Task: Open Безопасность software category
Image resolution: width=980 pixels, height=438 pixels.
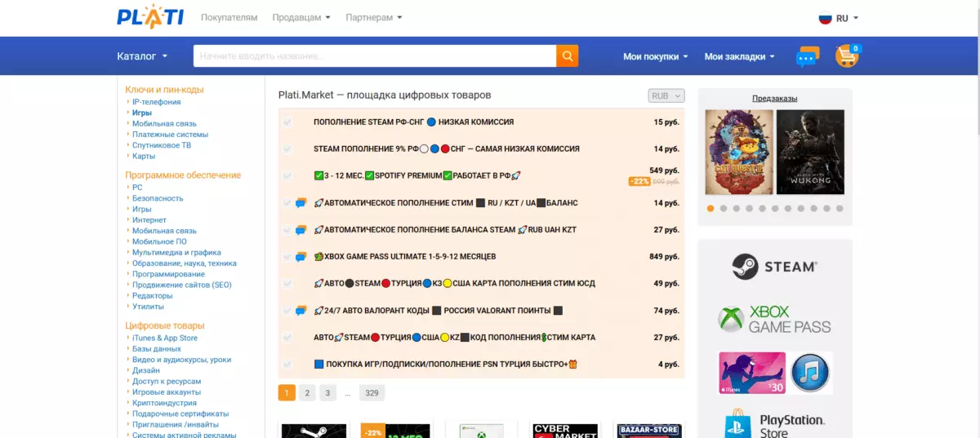Action: tap(158, 198)
